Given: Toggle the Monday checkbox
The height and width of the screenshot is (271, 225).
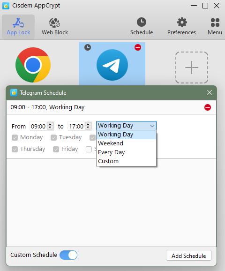Looking at the screenshot, I should pyautogui.click(x=15, y=137).
